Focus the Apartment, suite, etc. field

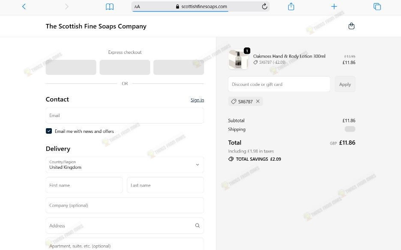[125, 244]
